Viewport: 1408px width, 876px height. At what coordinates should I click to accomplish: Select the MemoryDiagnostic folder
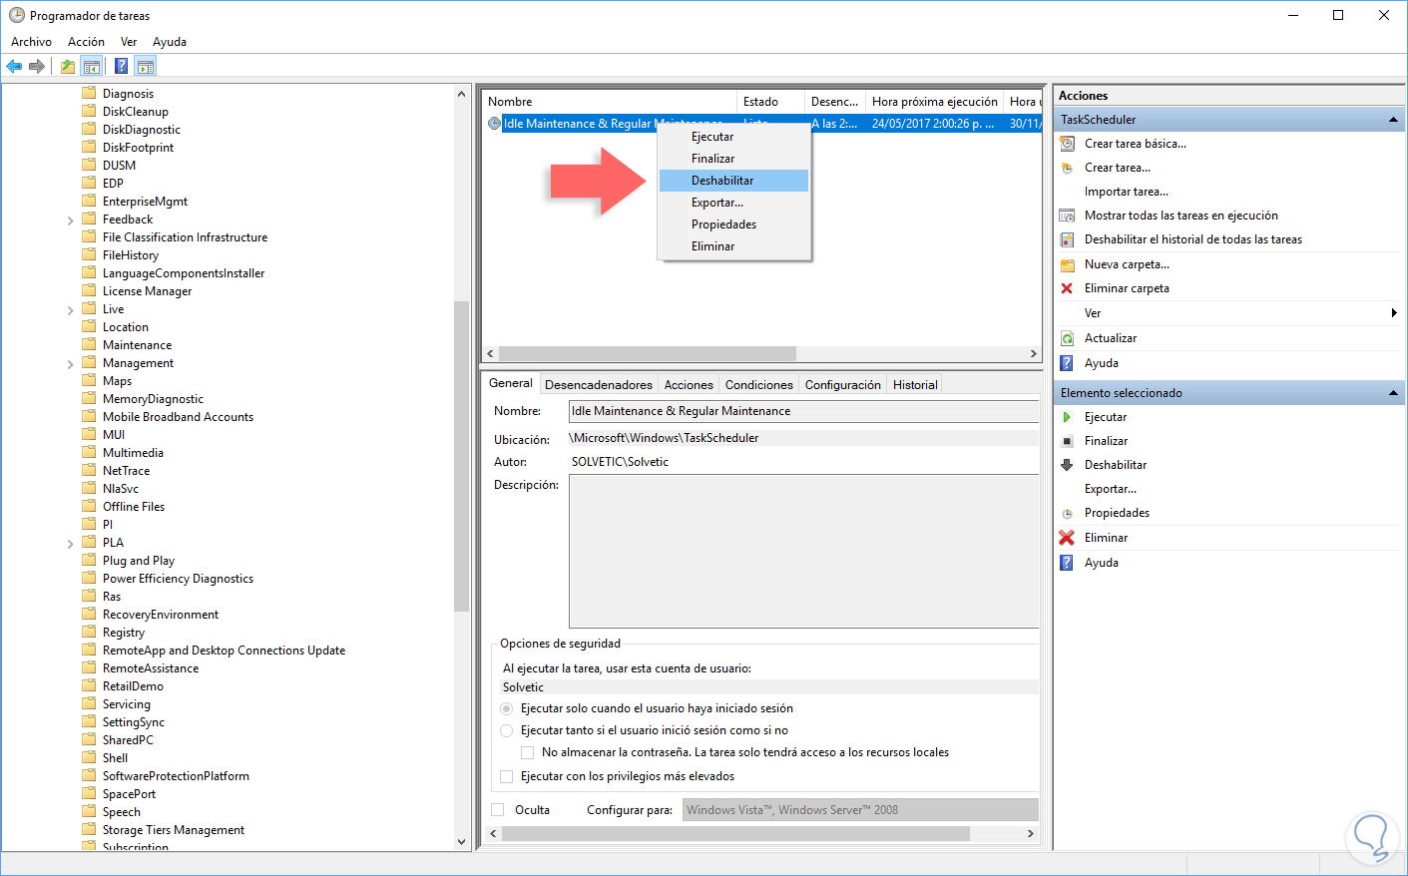153,399
